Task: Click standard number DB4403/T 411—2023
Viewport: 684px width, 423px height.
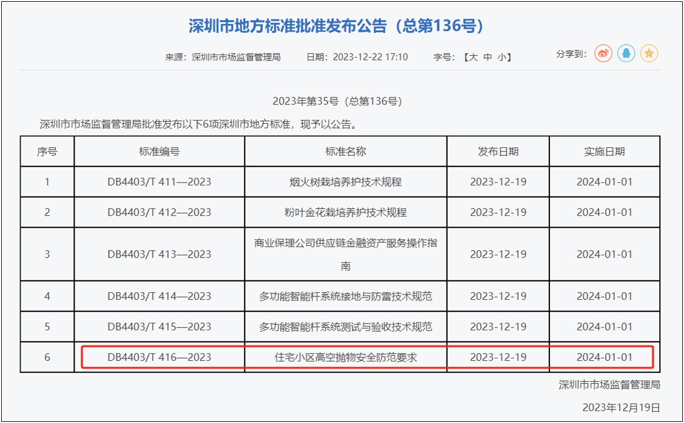Action: click(x=159, y=182)
